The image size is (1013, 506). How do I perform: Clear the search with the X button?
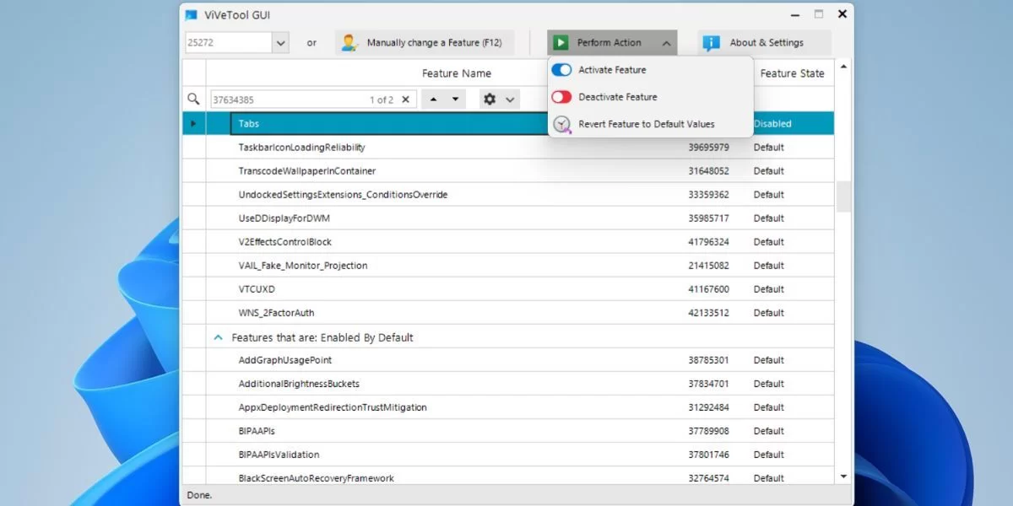click(x=406, y=99)
